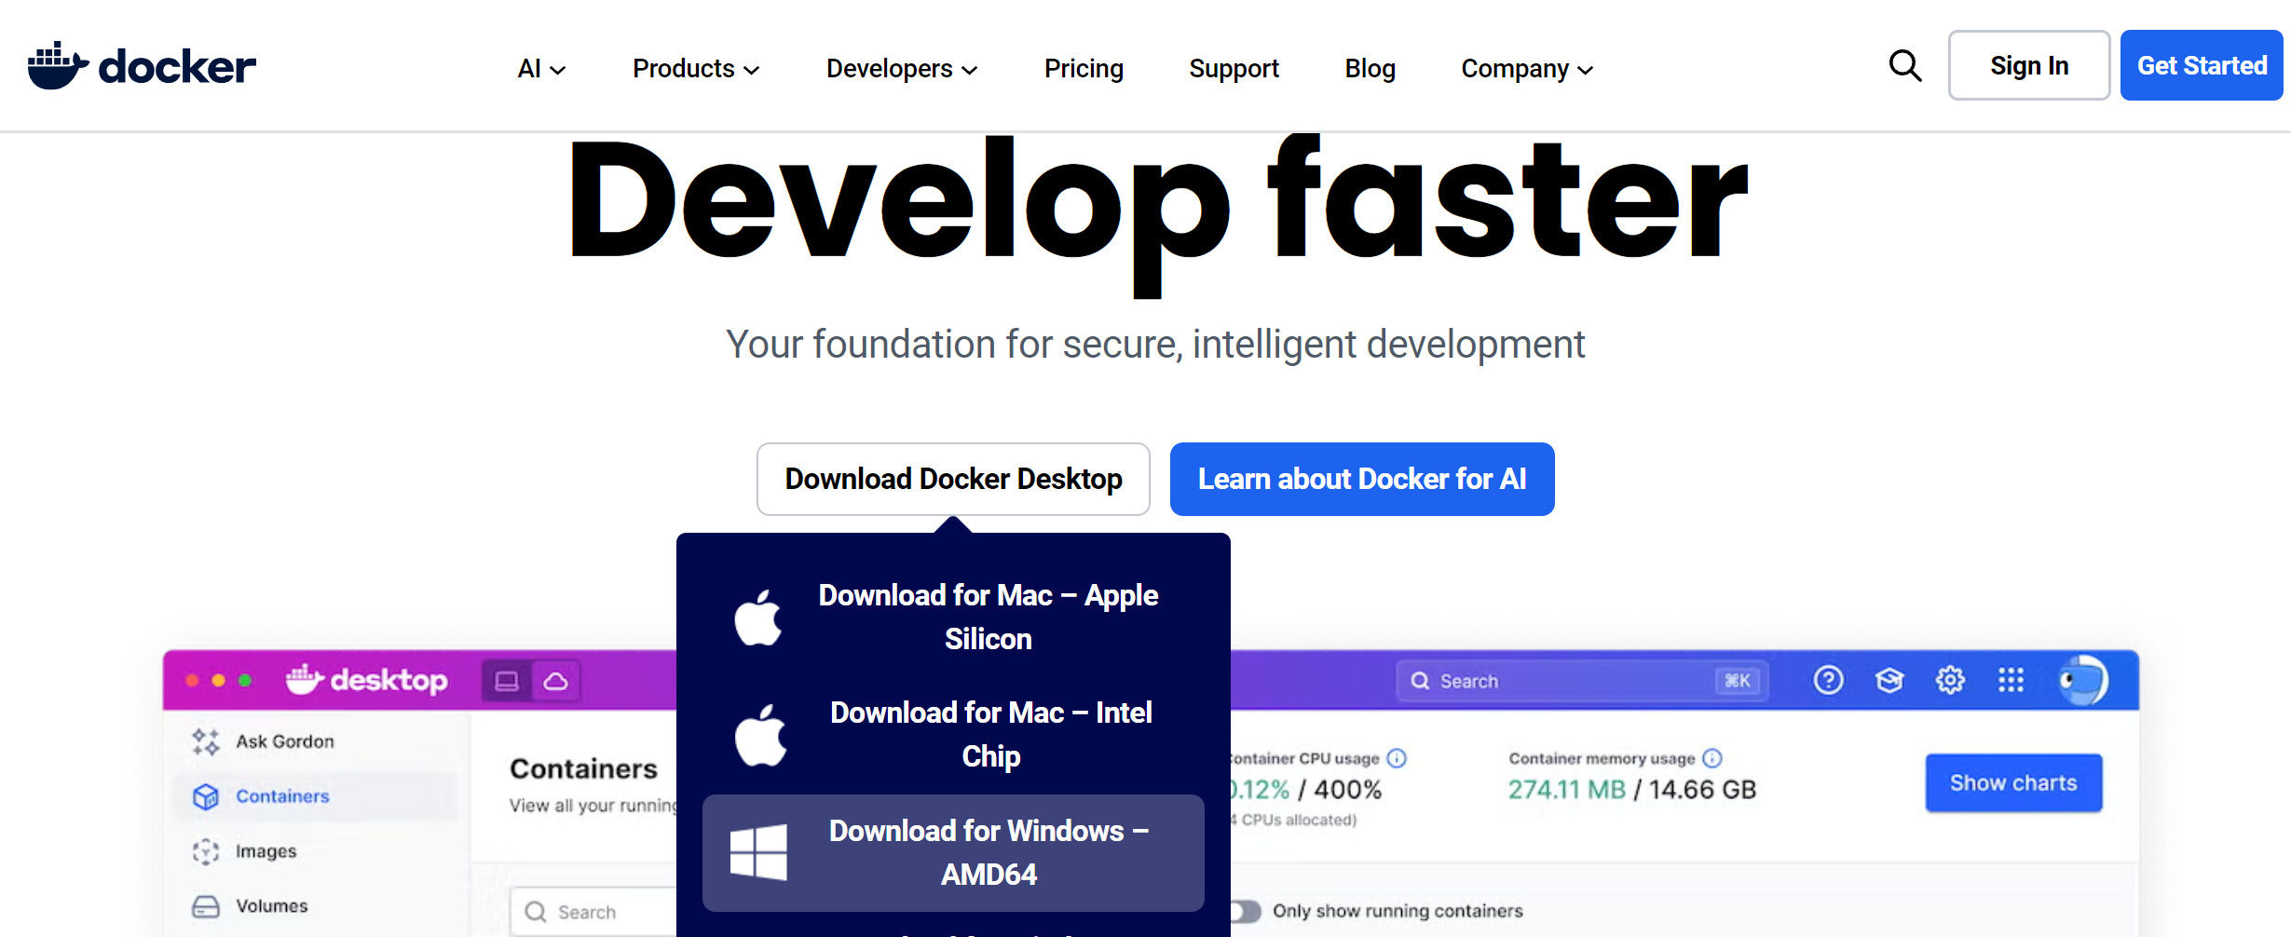Click the Containers heading in Desktop preview
Image resolution: width=2291 pixels, height=937 pixels.
pyautogui.click(x=583, y=768)
